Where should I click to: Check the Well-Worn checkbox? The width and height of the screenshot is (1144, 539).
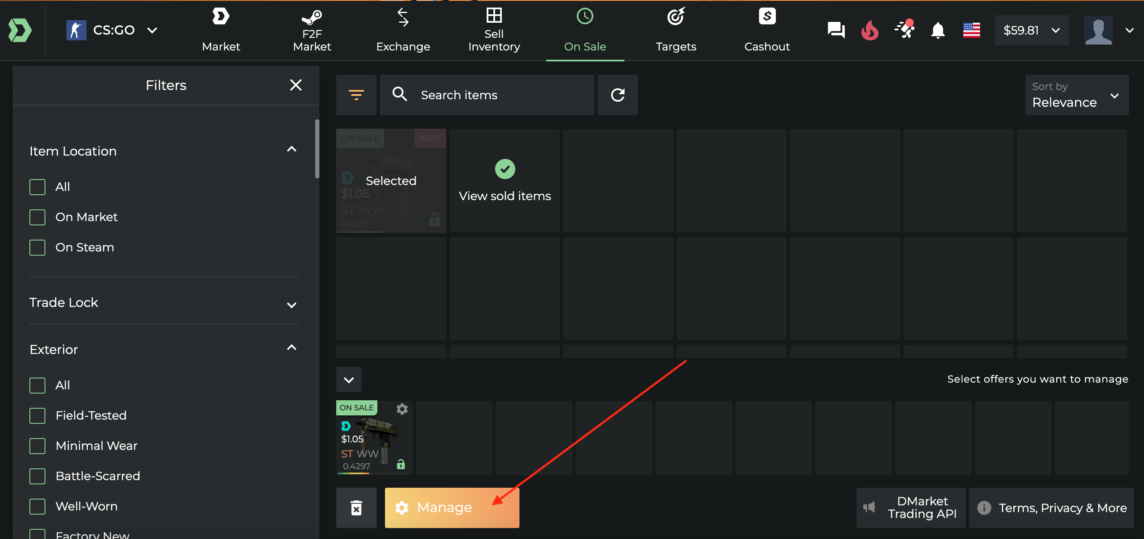37,506
